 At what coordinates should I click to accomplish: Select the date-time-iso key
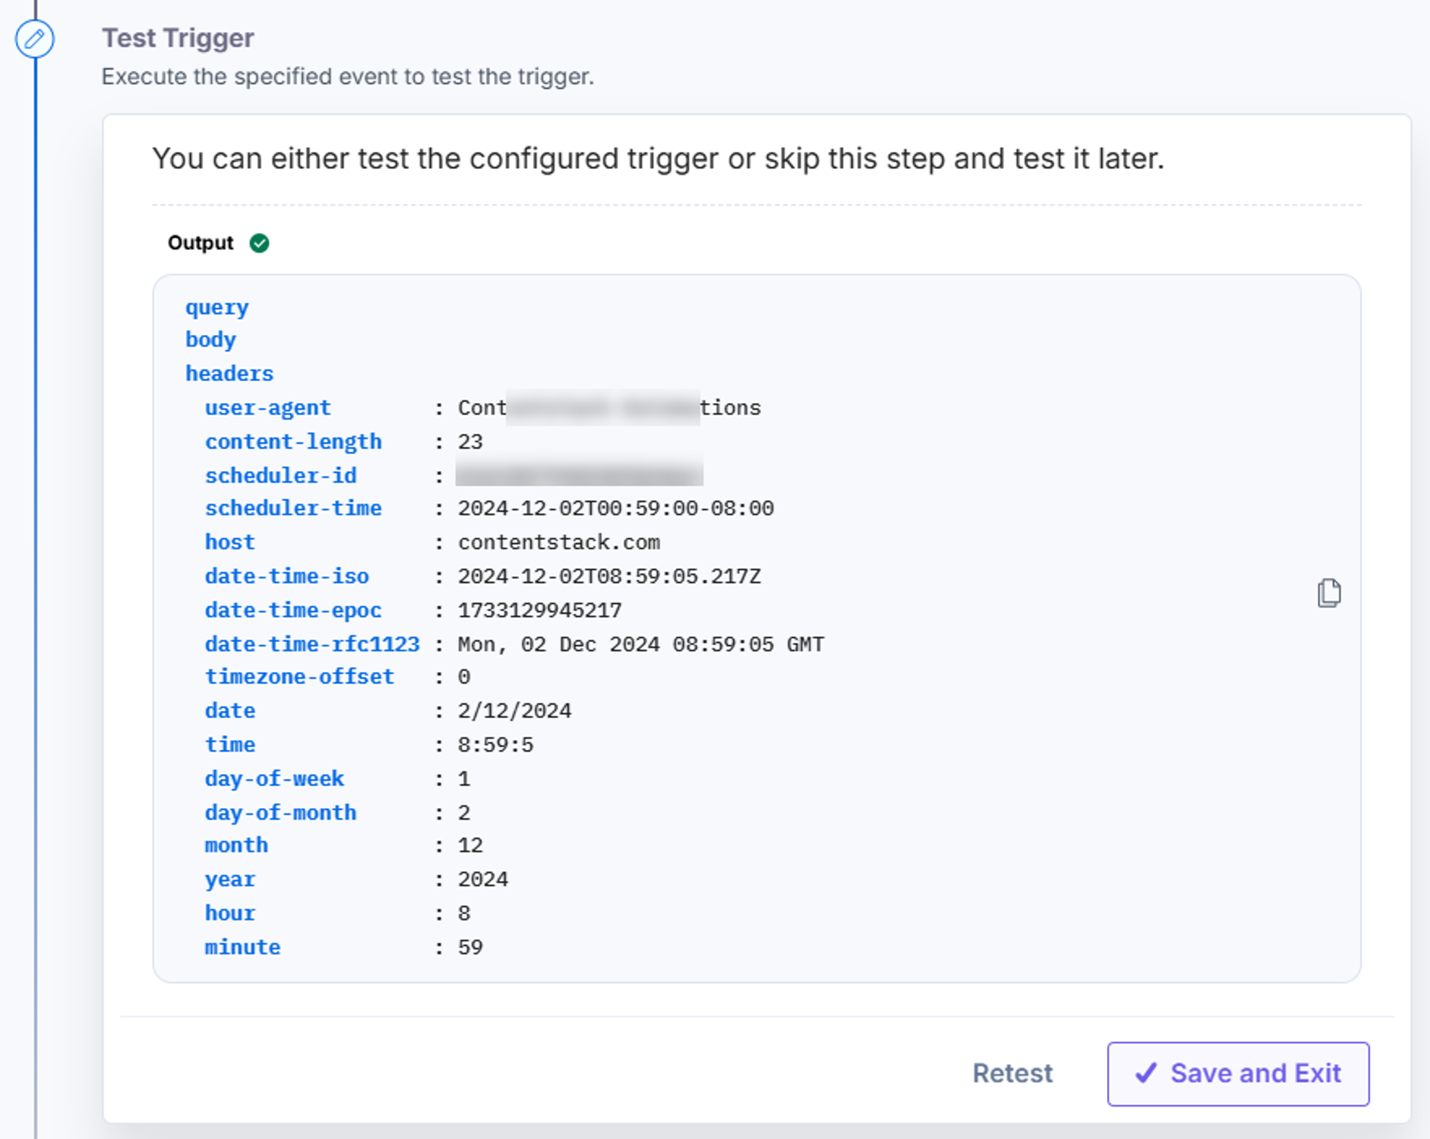pyautogui.click(x=286, y=576)
